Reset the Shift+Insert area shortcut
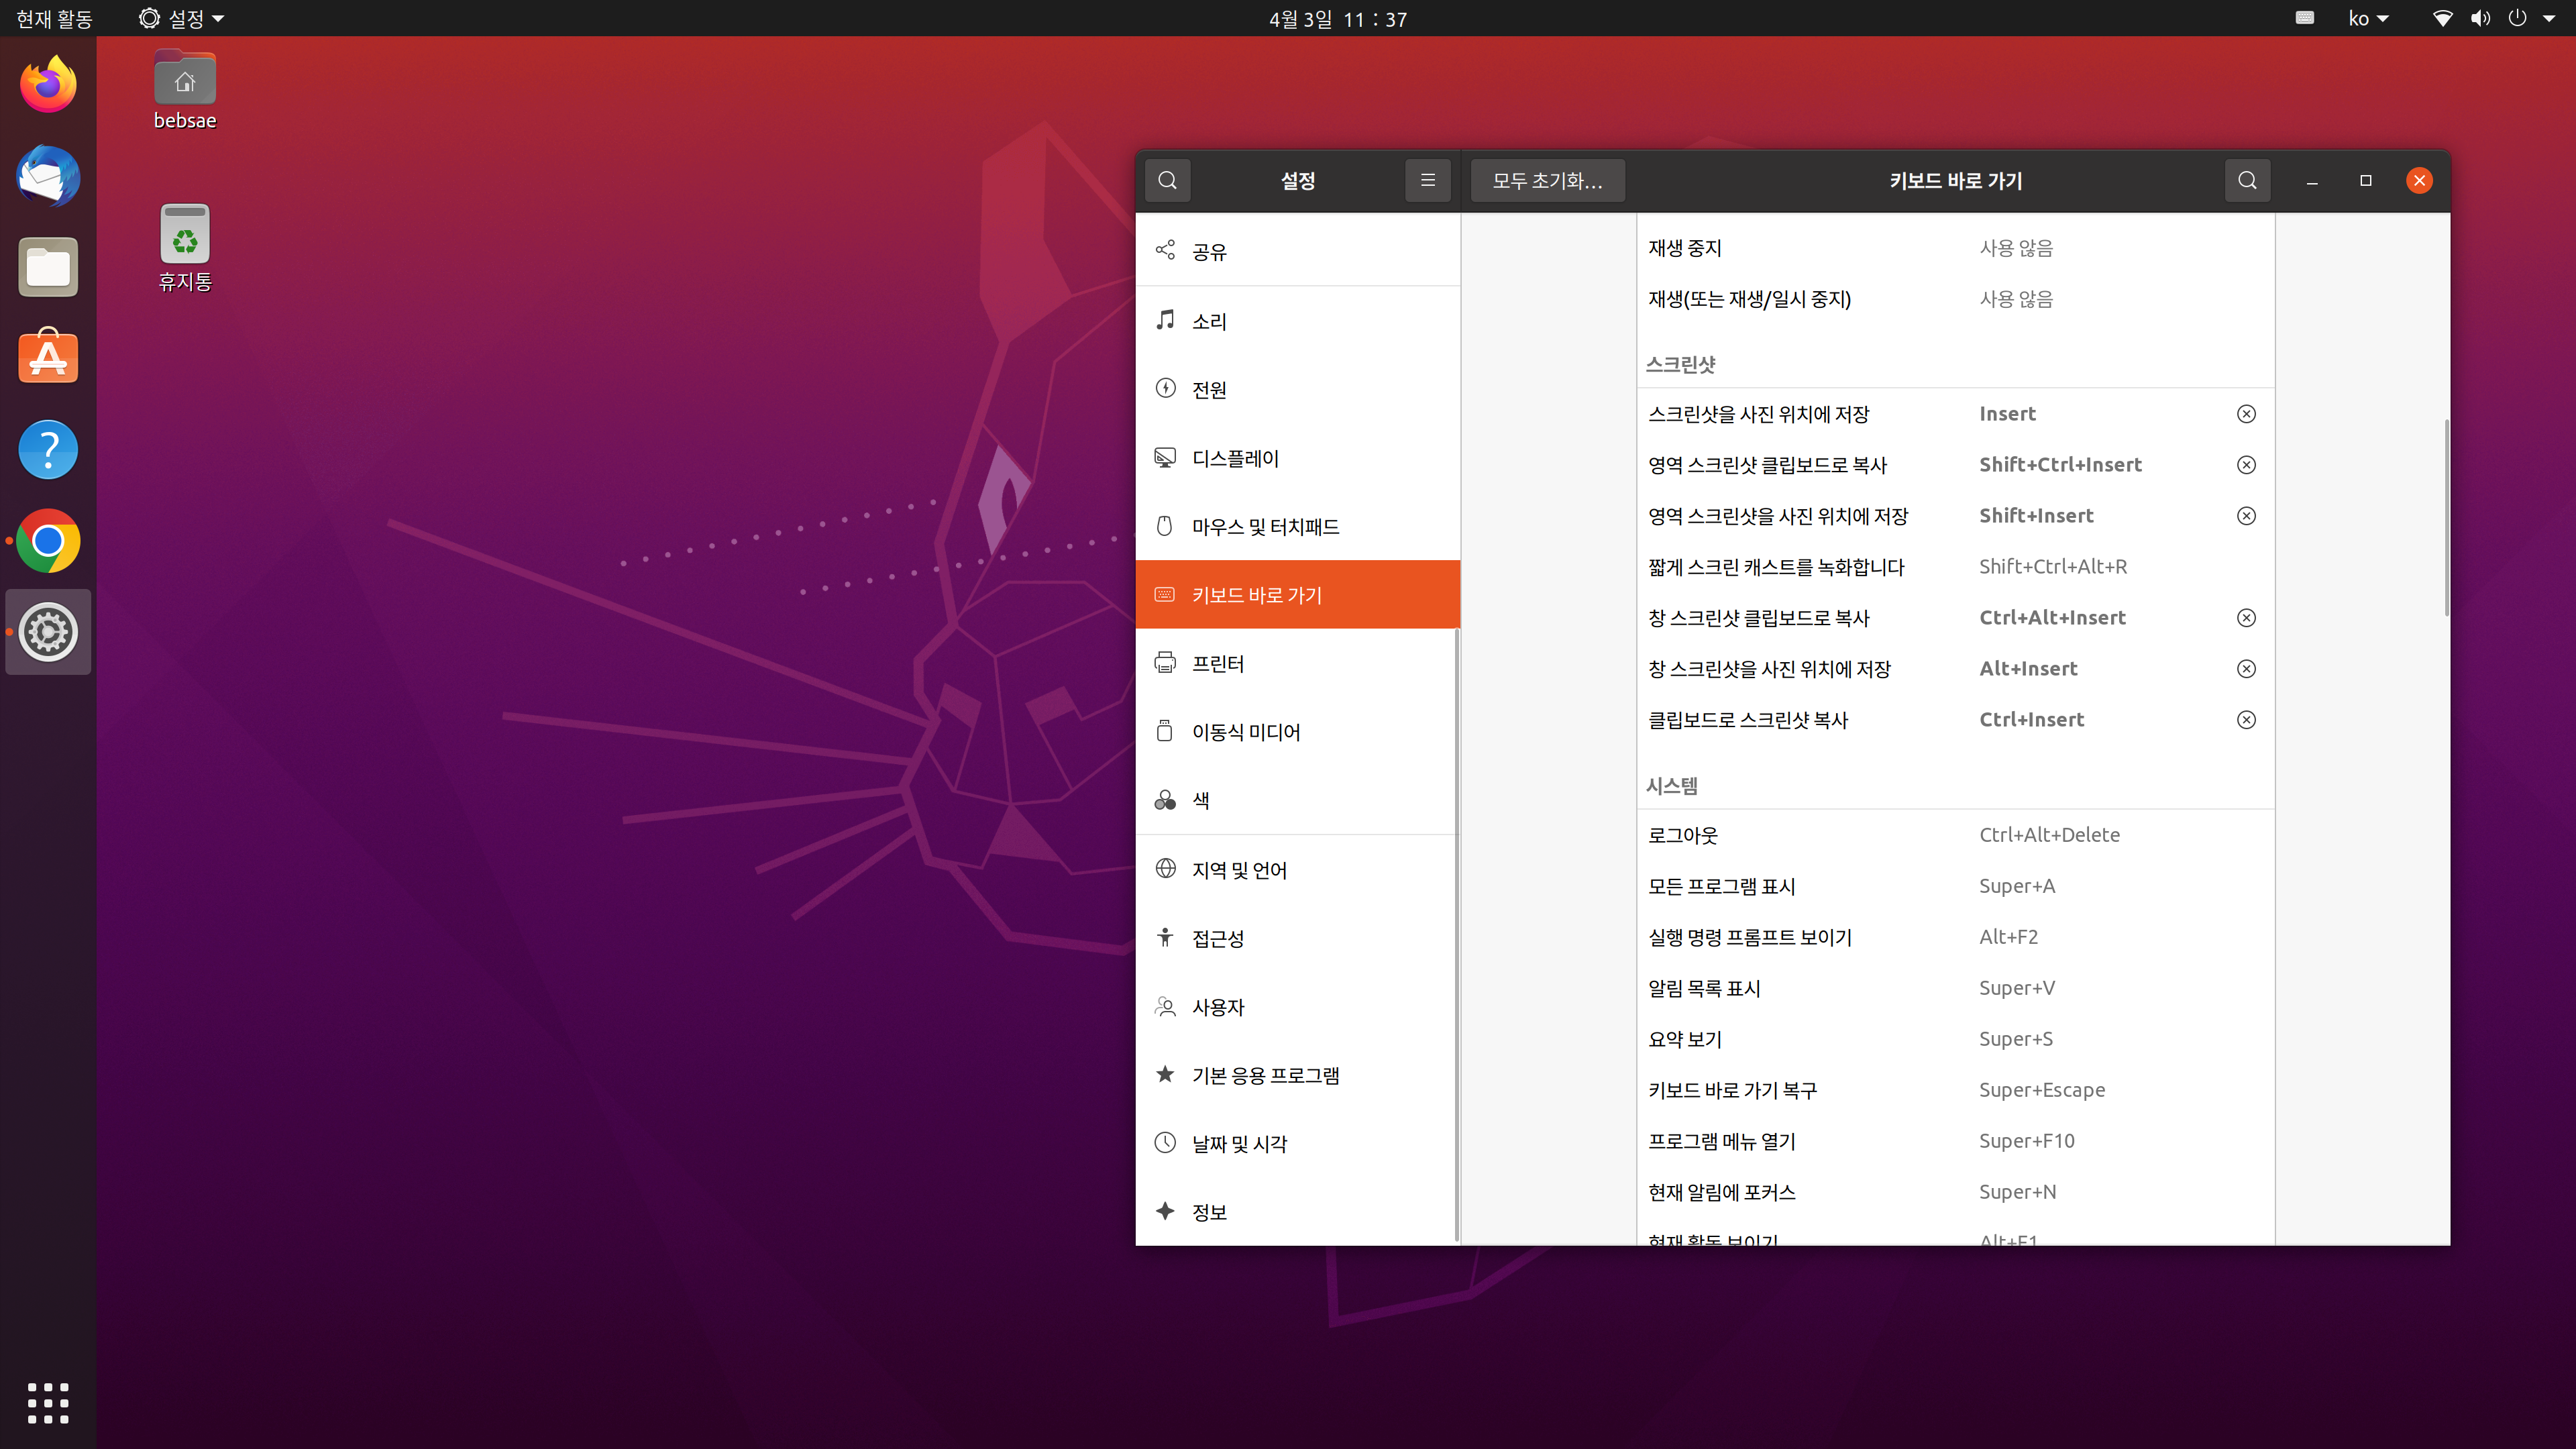 tap(2245, 516)
